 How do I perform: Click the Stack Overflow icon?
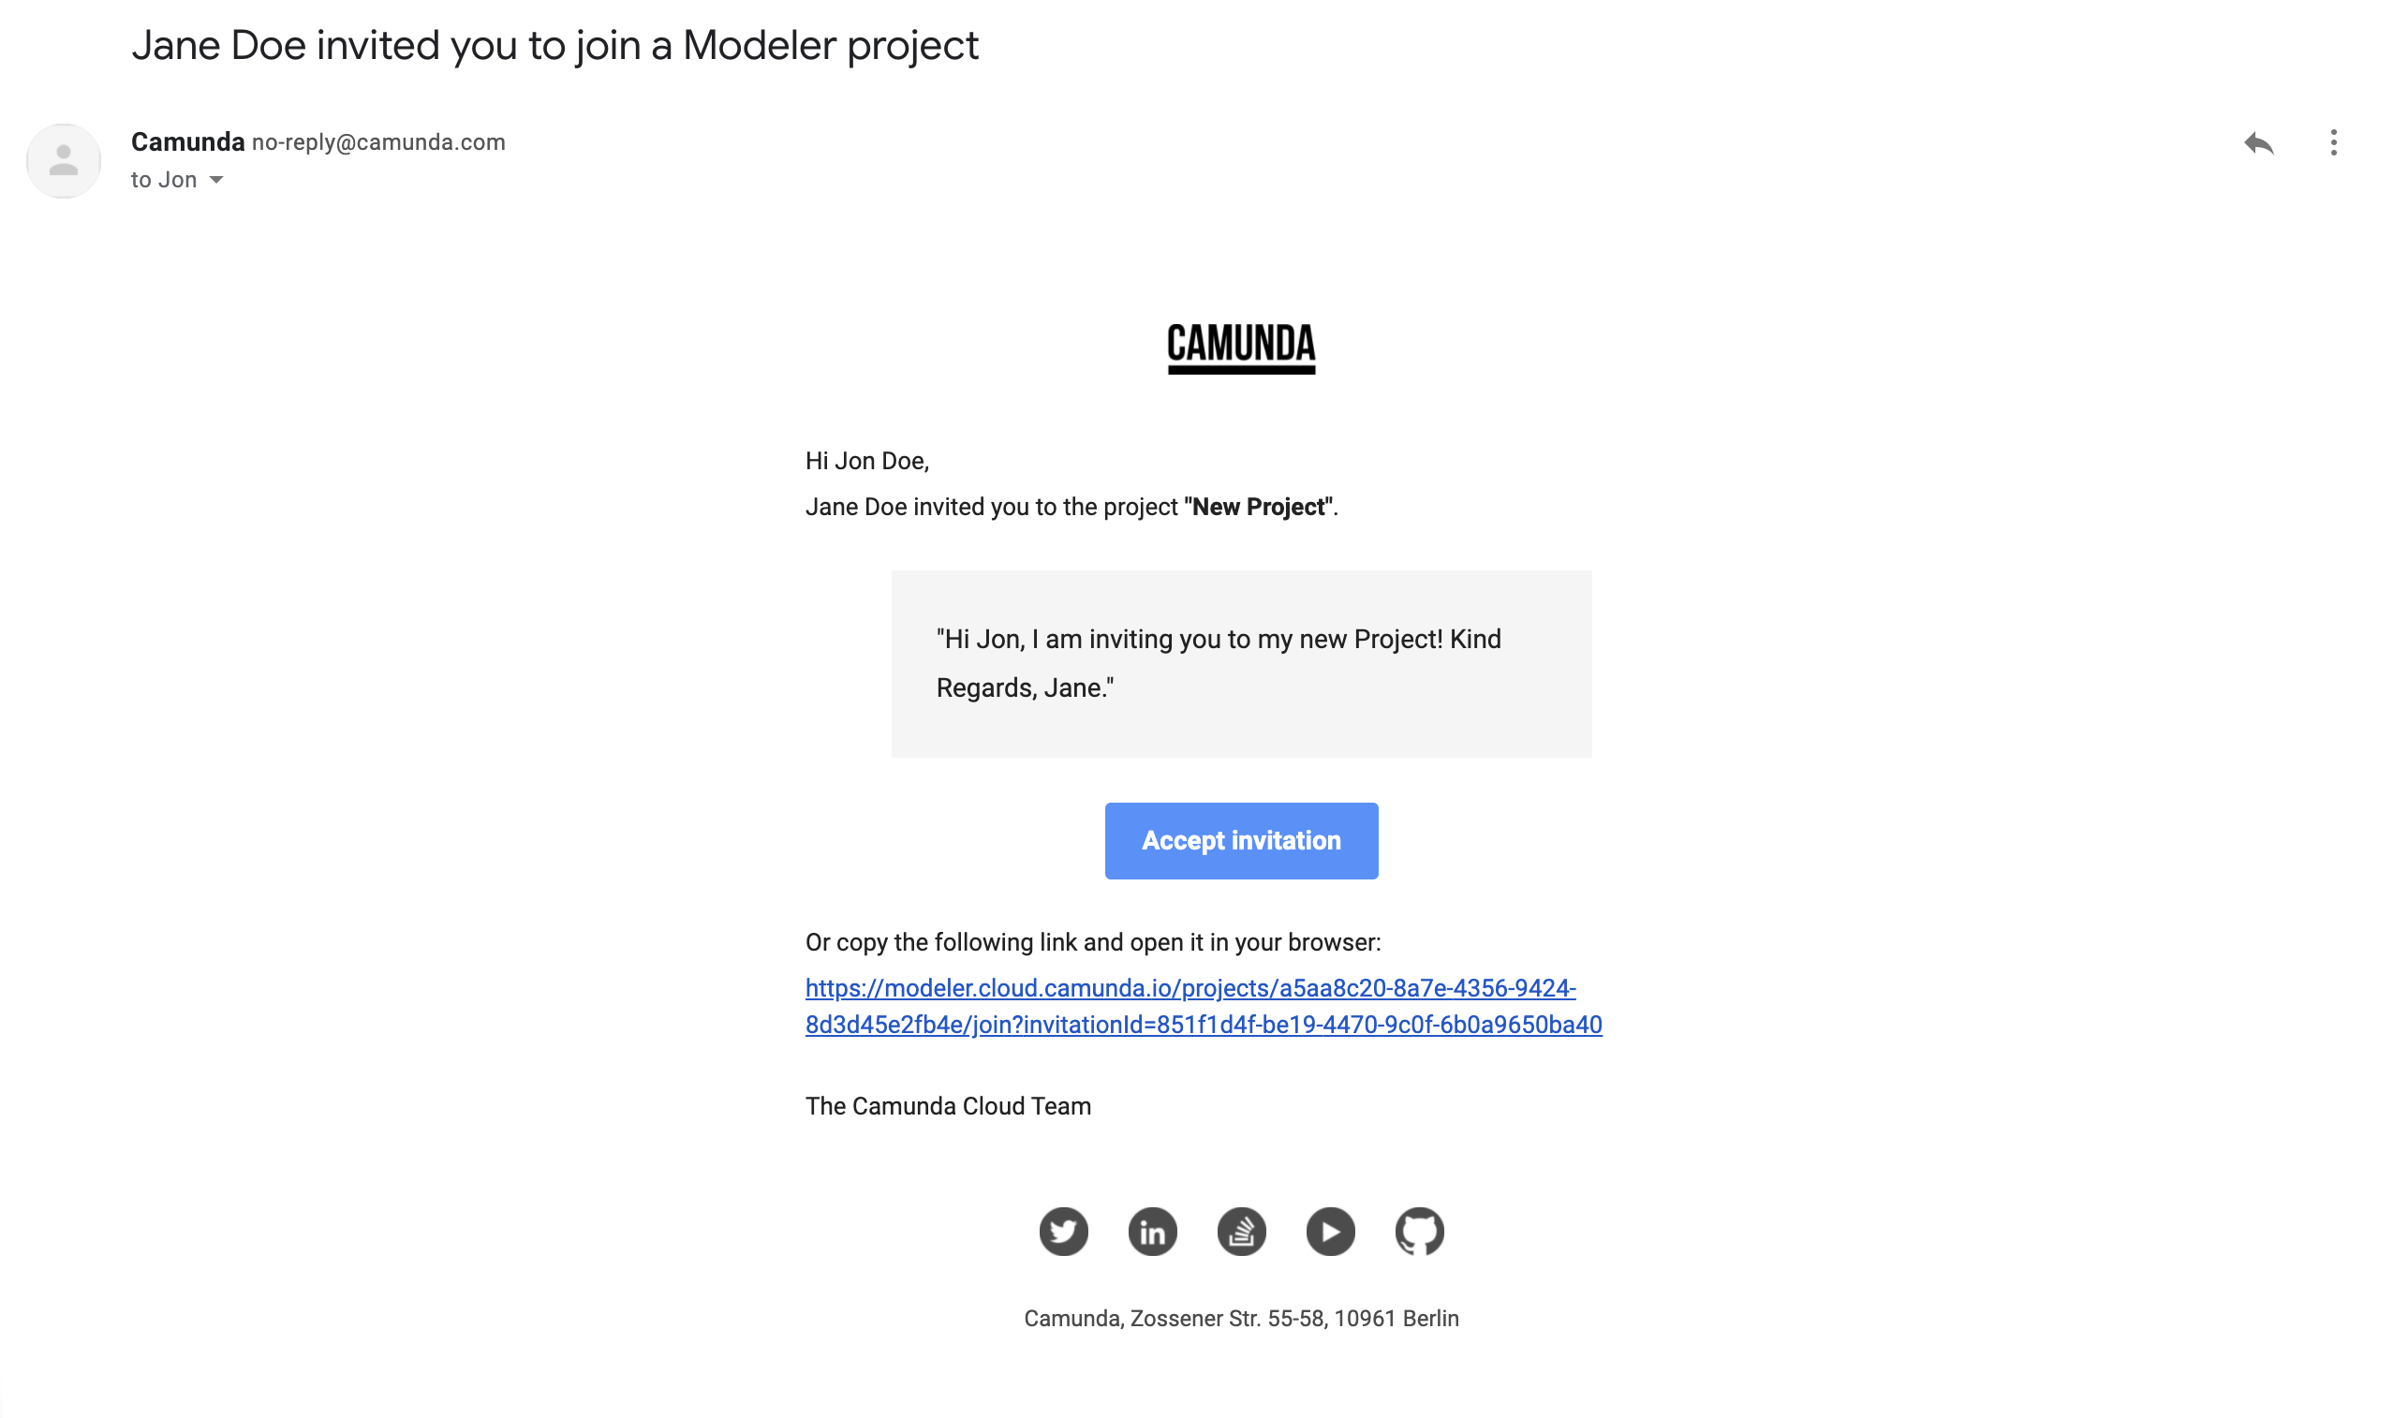[1241, 1231]
